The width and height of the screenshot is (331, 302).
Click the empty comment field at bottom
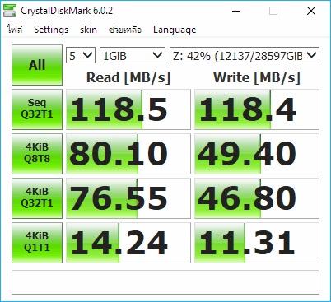tap(165, 282)
